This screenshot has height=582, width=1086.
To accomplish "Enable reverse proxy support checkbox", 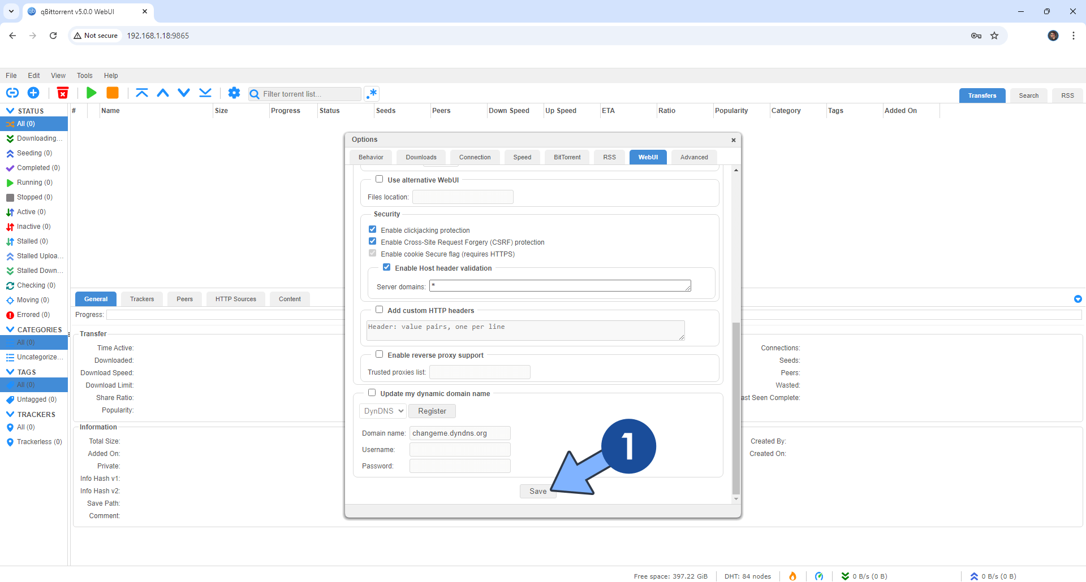I will (x=379, y=354).
